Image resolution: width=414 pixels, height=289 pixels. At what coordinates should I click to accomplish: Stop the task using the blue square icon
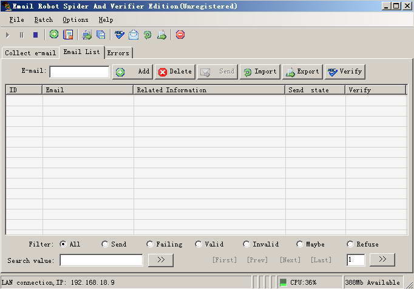click(x=35, y=35)
